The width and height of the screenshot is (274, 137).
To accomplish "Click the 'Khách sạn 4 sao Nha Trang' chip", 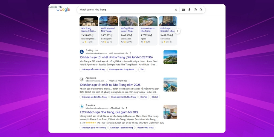I will [x=121, y=128].
